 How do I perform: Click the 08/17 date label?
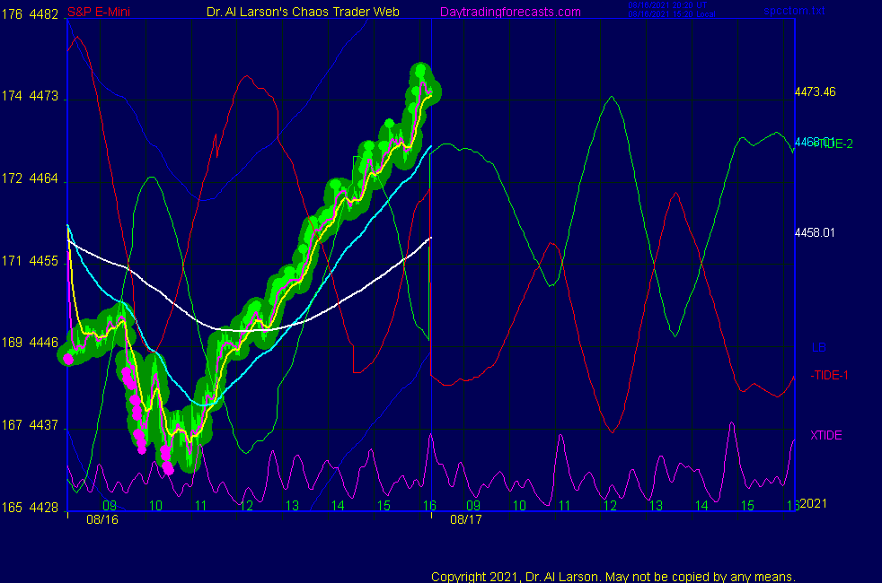[x=466, y=519]
